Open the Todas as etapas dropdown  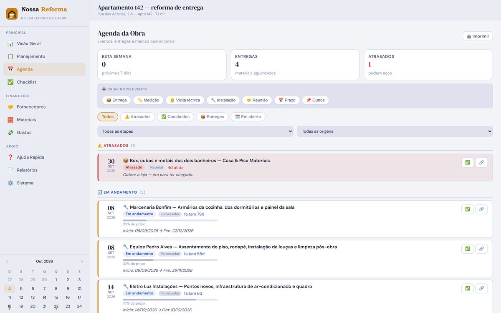[x=195, y=131]
